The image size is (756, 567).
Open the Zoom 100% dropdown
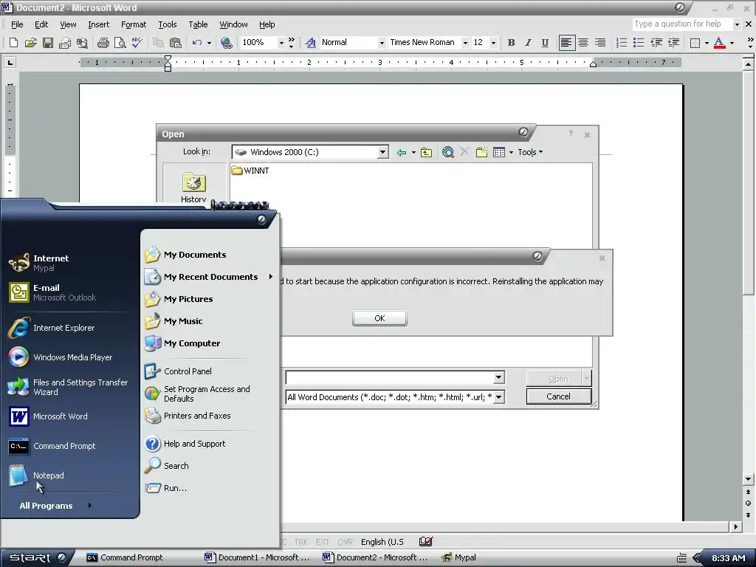coord(281,43)
